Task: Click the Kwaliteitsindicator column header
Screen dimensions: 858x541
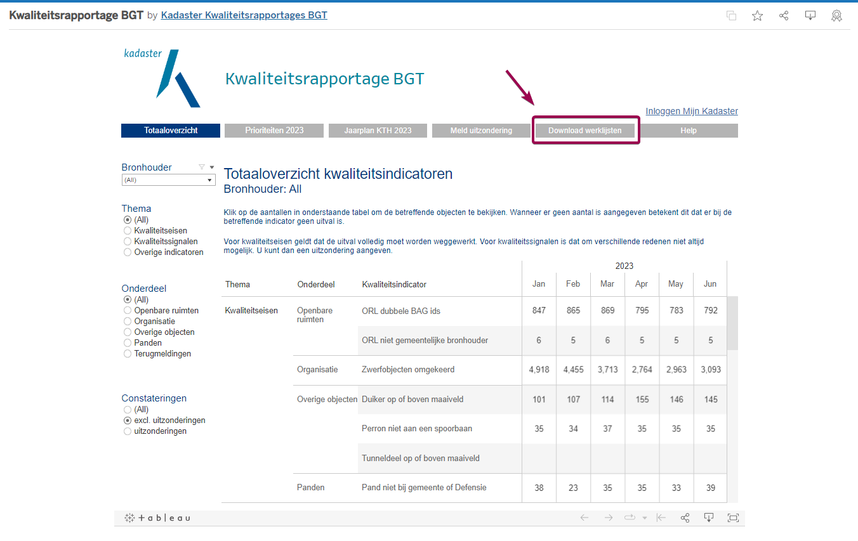Action: pyautogui.click(x=394, y=284)
